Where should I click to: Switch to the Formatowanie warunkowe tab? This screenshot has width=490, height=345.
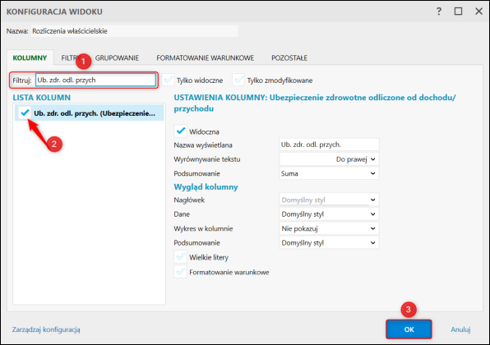206,57
